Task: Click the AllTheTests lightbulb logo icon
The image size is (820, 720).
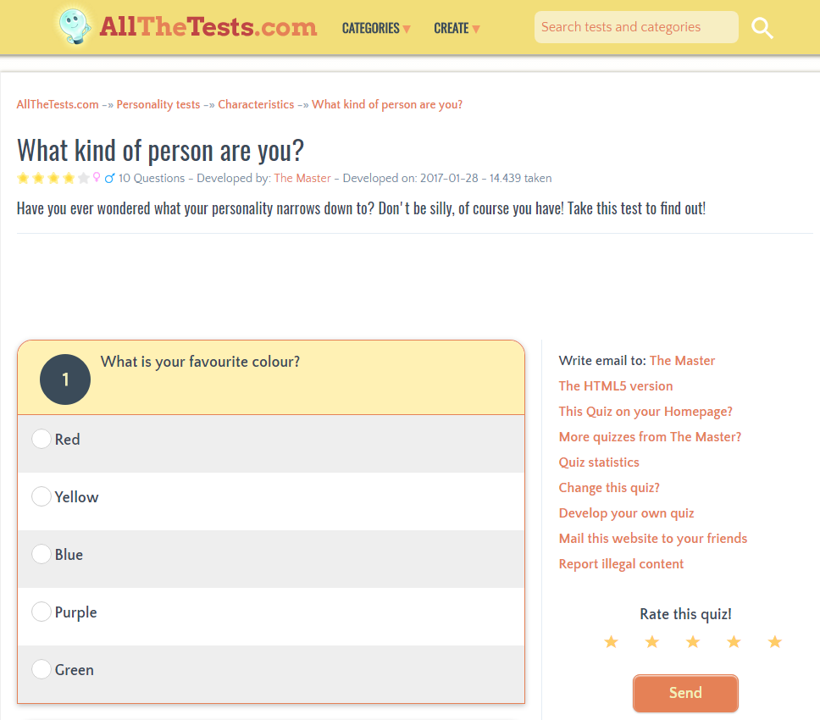Action: [x=77, y=26]
